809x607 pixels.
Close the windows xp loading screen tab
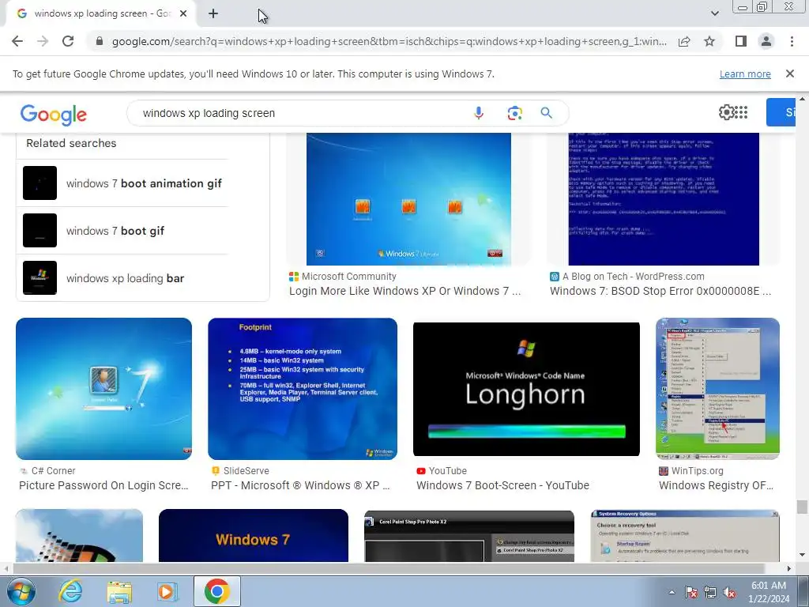pos(183,14)
